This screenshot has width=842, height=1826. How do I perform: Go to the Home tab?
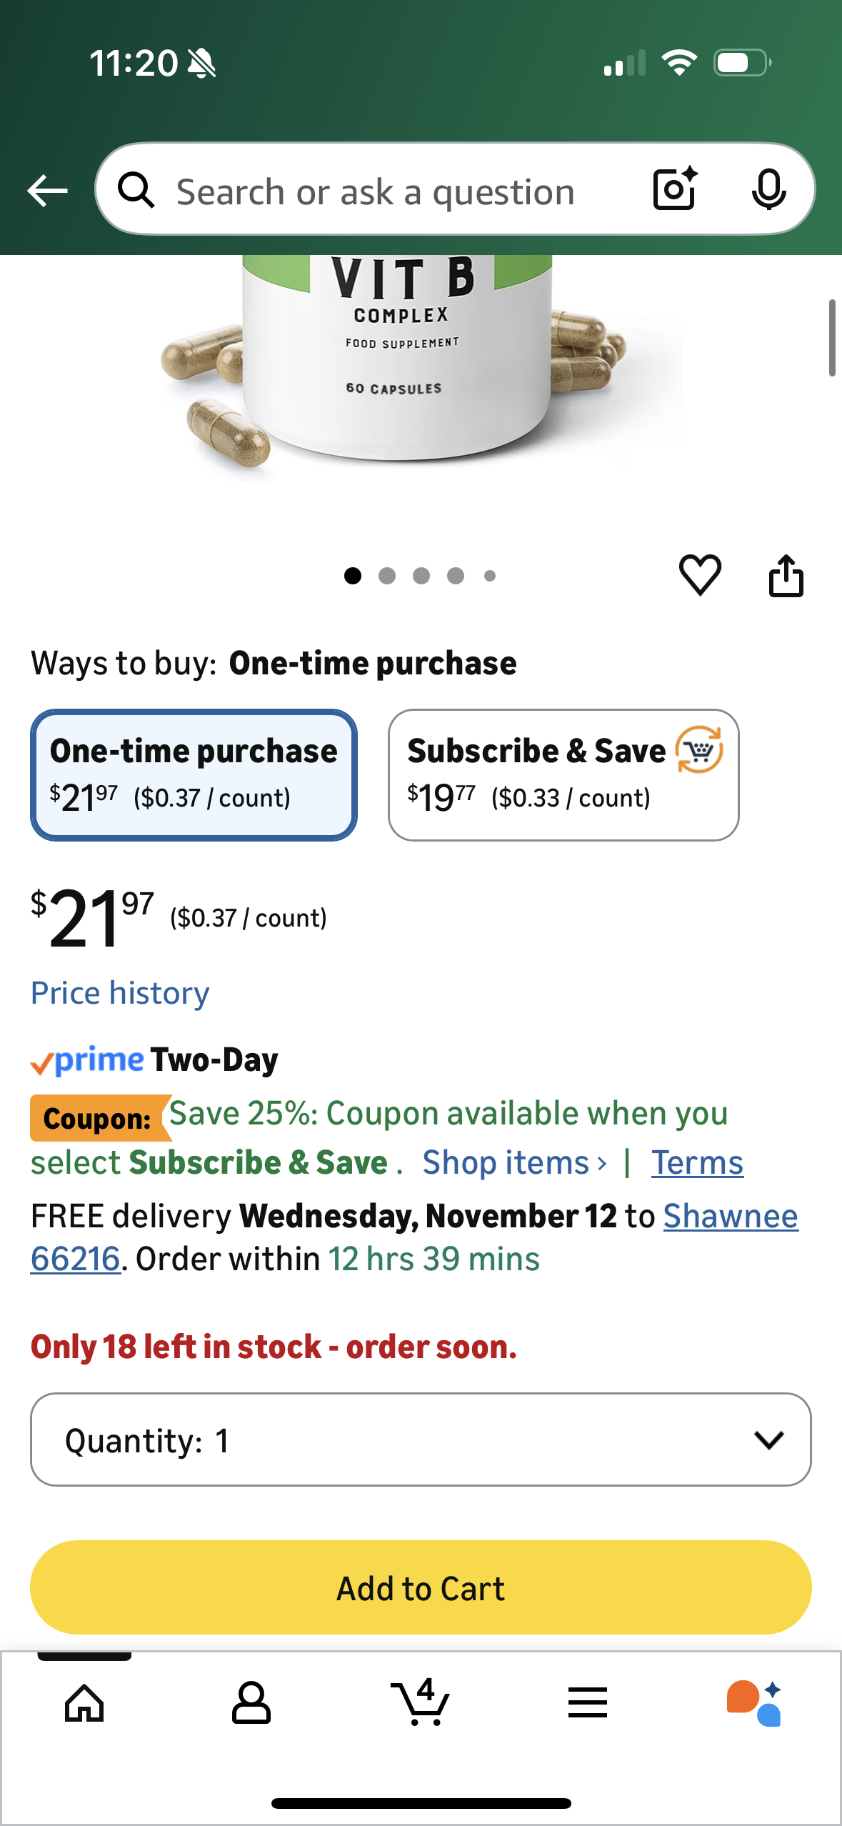click(84, 1702)
